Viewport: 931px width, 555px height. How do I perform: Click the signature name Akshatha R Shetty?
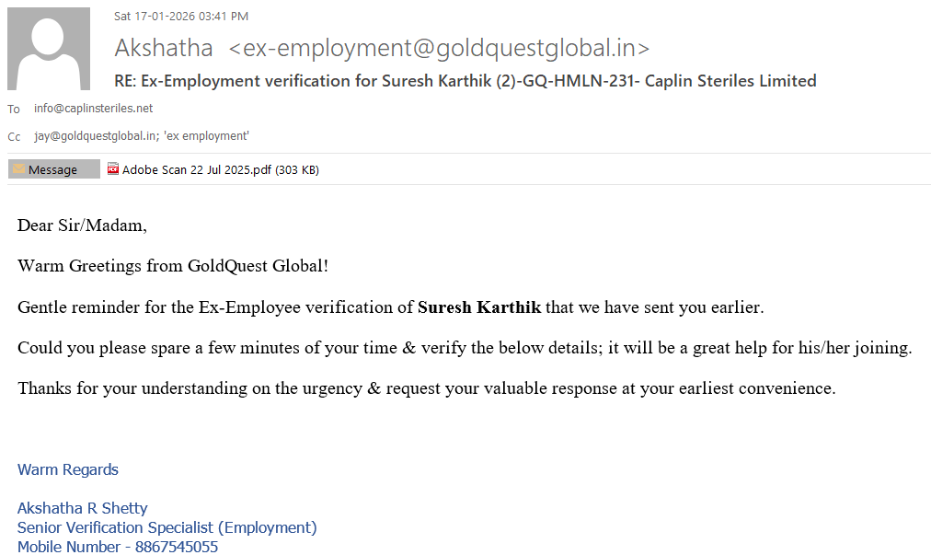point(83,508)
